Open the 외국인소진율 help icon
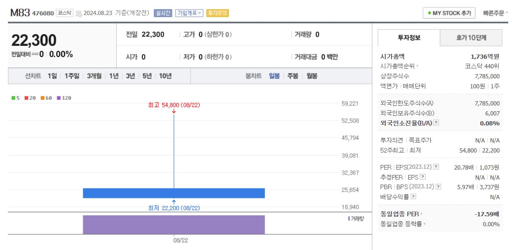Viewport: 512px width, 250px height. (436, 122)
